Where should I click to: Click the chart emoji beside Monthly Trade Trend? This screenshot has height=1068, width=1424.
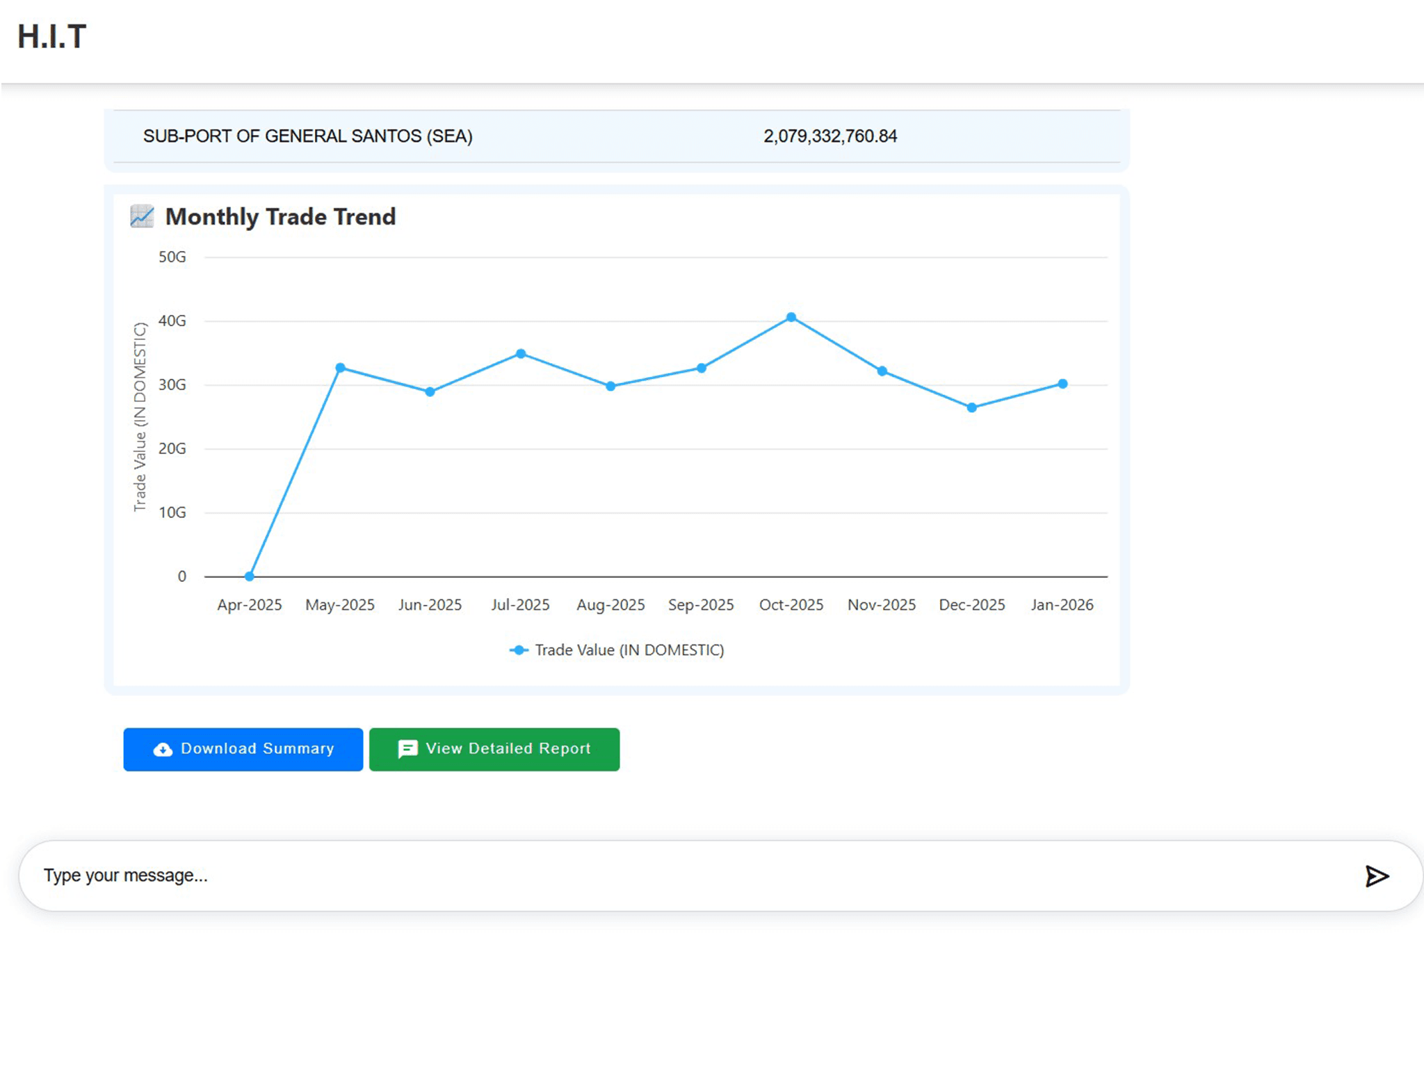142,216
